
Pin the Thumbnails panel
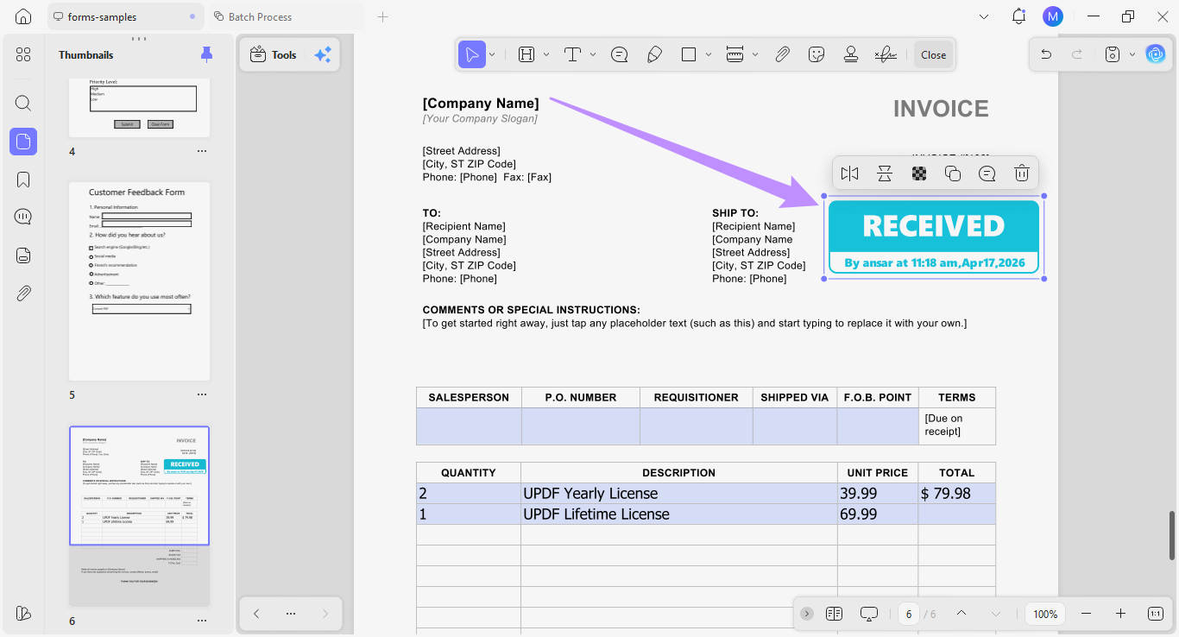tap(206, 54)
